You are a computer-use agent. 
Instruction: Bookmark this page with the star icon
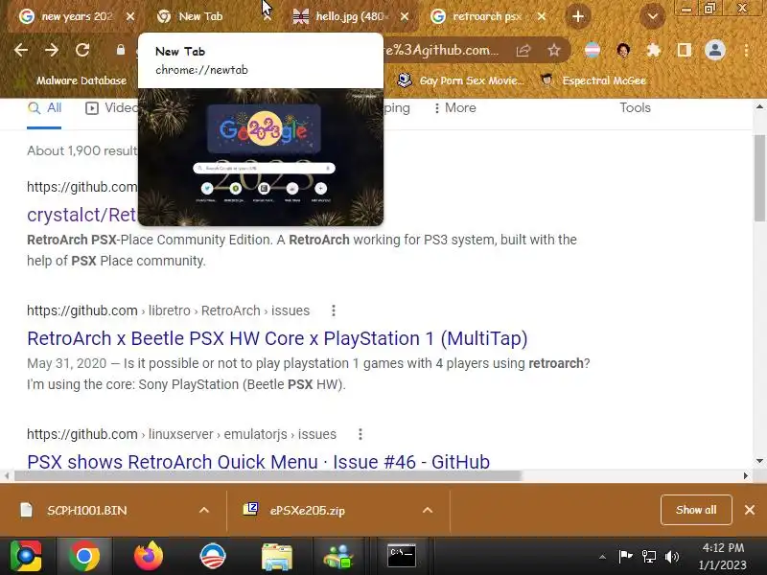tap(554, 50)
